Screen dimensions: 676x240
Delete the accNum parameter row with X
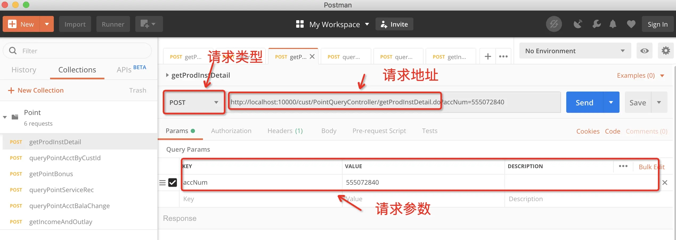[665, 183]
